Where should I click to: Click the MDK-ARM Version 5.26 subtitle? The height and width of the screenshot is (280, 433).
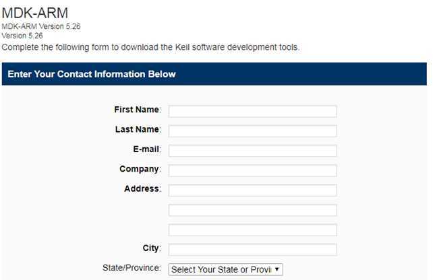[41, 26]
